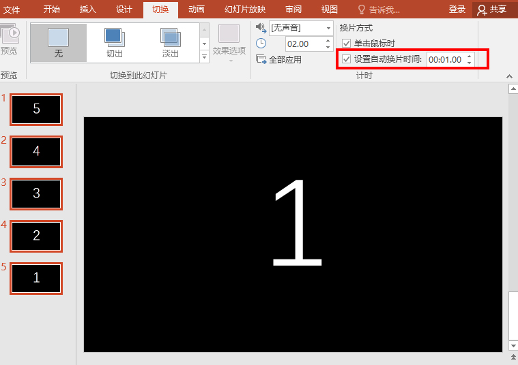This screenshot has width=518, height=365.
Task: Open the File (文件) tab
Action: click(x=12, y=10)
